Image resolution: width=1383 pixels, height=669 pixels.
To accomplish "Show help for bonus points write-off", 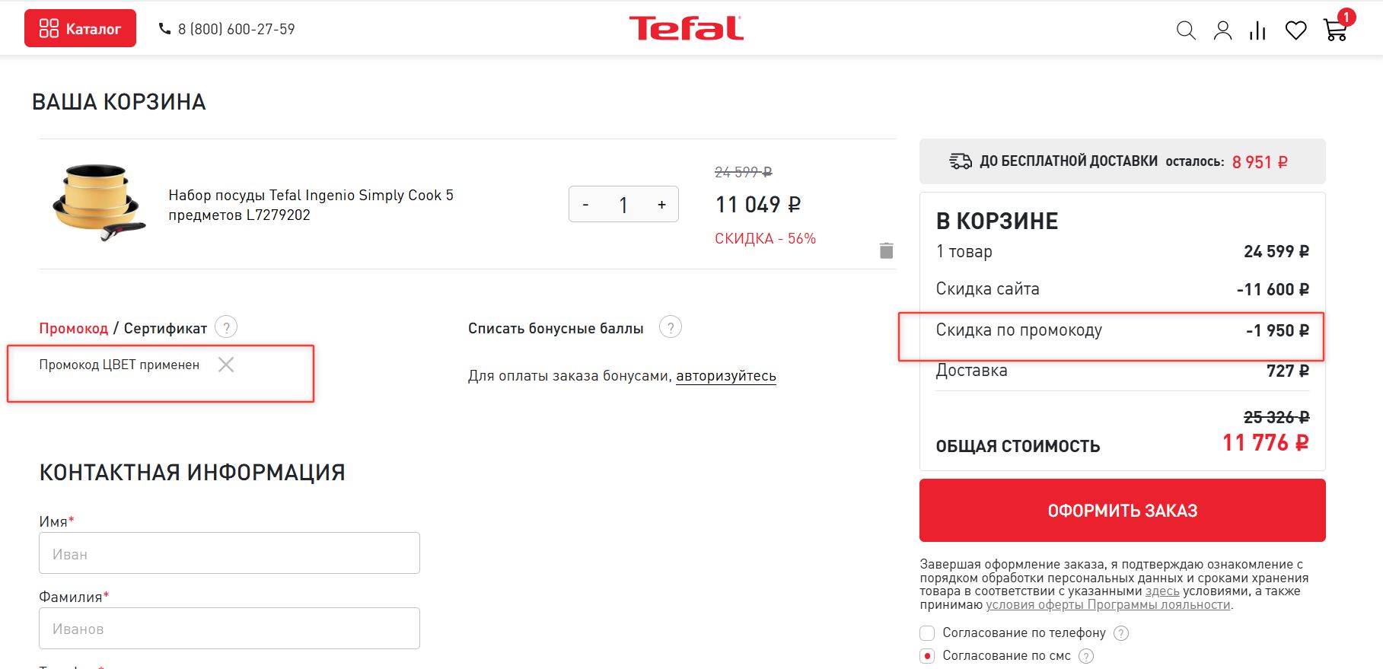I will tap(670, 327).
